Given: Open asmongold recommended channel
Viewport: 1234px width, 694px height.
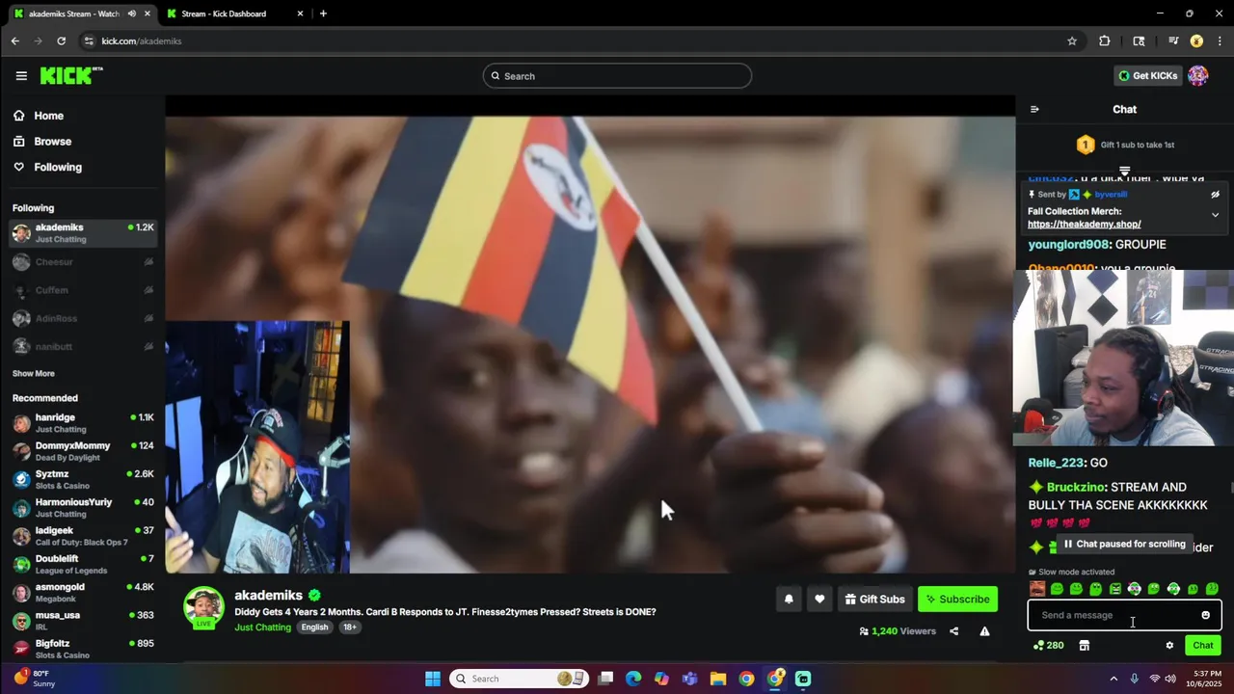Looking at the screenshot, I should tap(83, 592).
